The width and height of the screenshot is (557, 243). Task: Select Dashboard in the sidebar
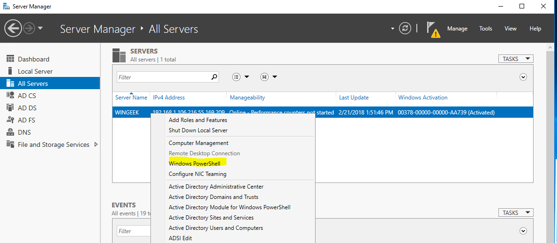33,59
